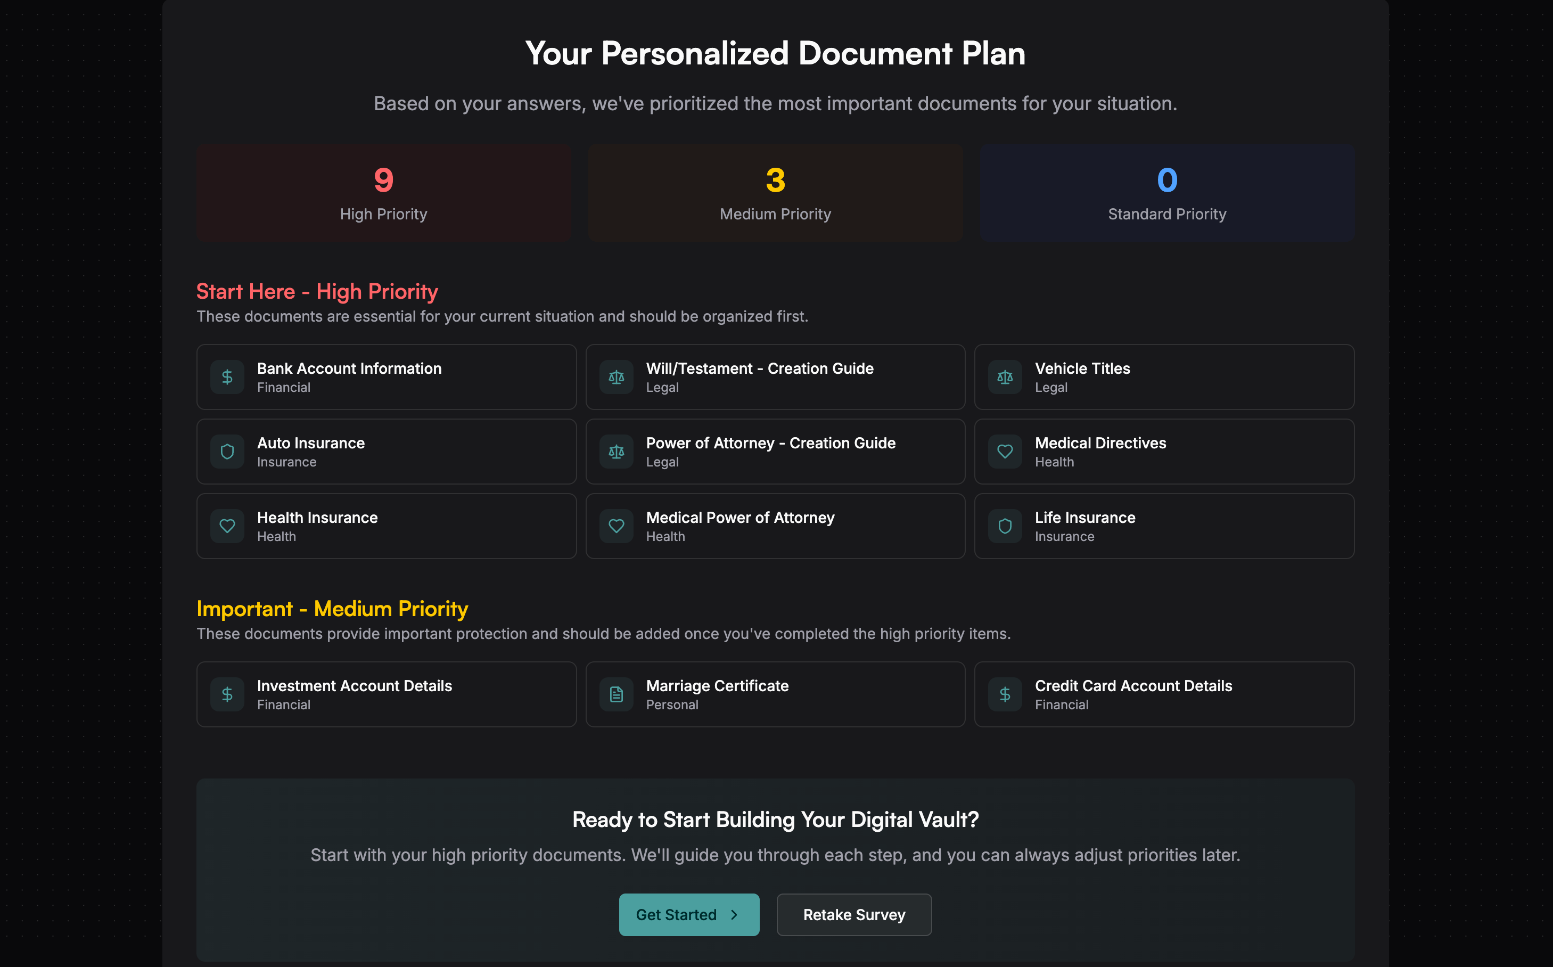Click the Health label under Medical Power of Attorney

click(665, 537)
